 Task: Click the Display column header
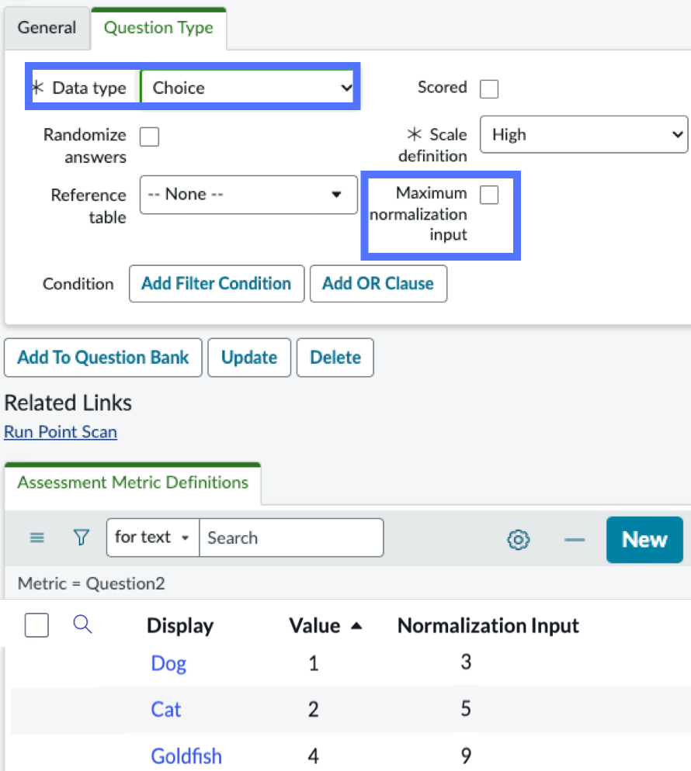tap(180, 626)
